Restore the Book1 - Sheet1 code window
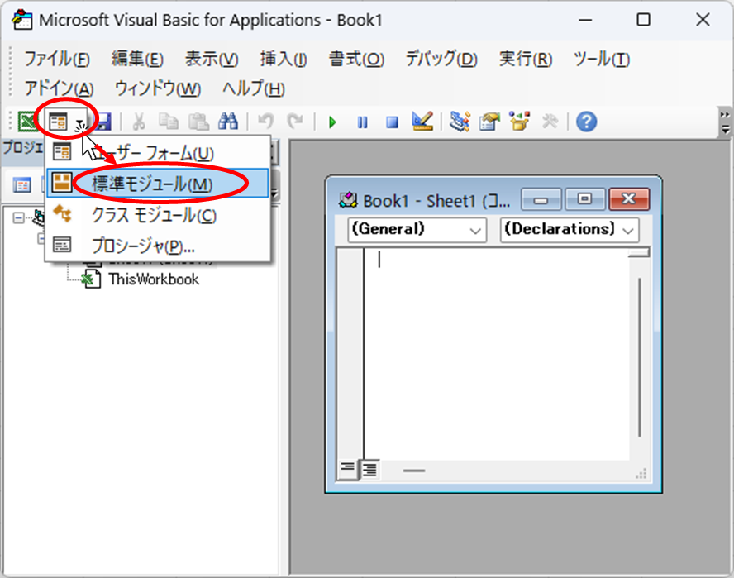Viewport: 734px width, 578px height. point(585,200)
